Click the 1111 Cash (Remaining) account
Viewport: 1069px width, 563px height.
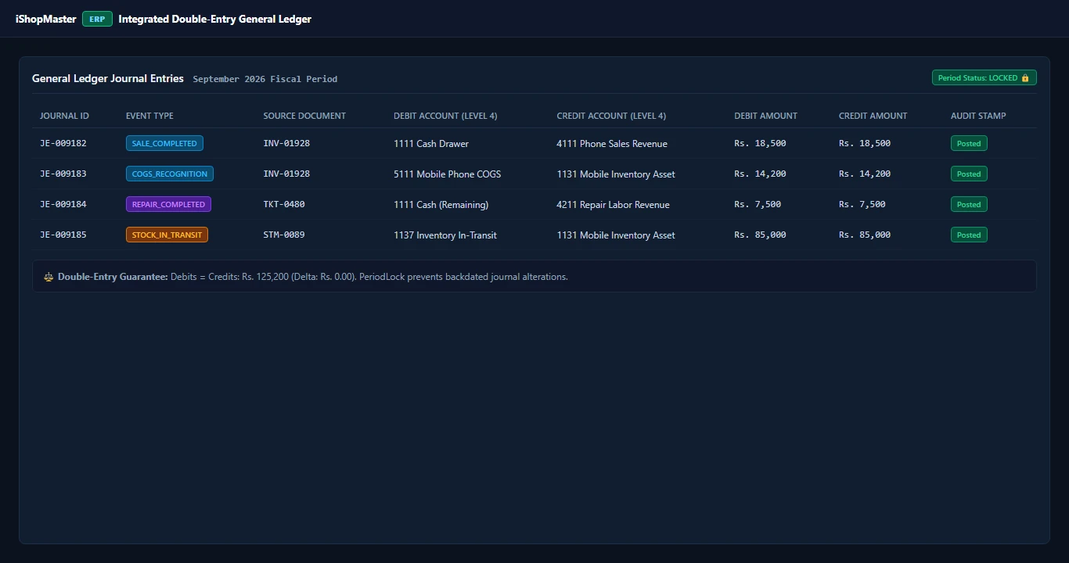pos(441,205)
